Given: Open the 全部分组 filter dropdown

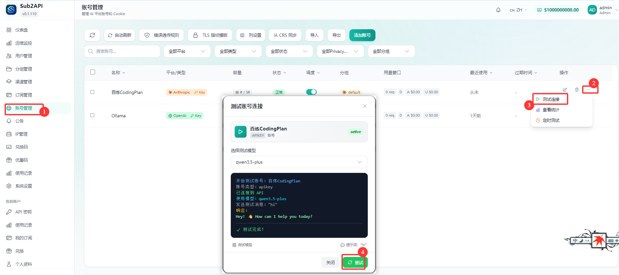Looking at the screenshot, I should click(x=391, y=51).
